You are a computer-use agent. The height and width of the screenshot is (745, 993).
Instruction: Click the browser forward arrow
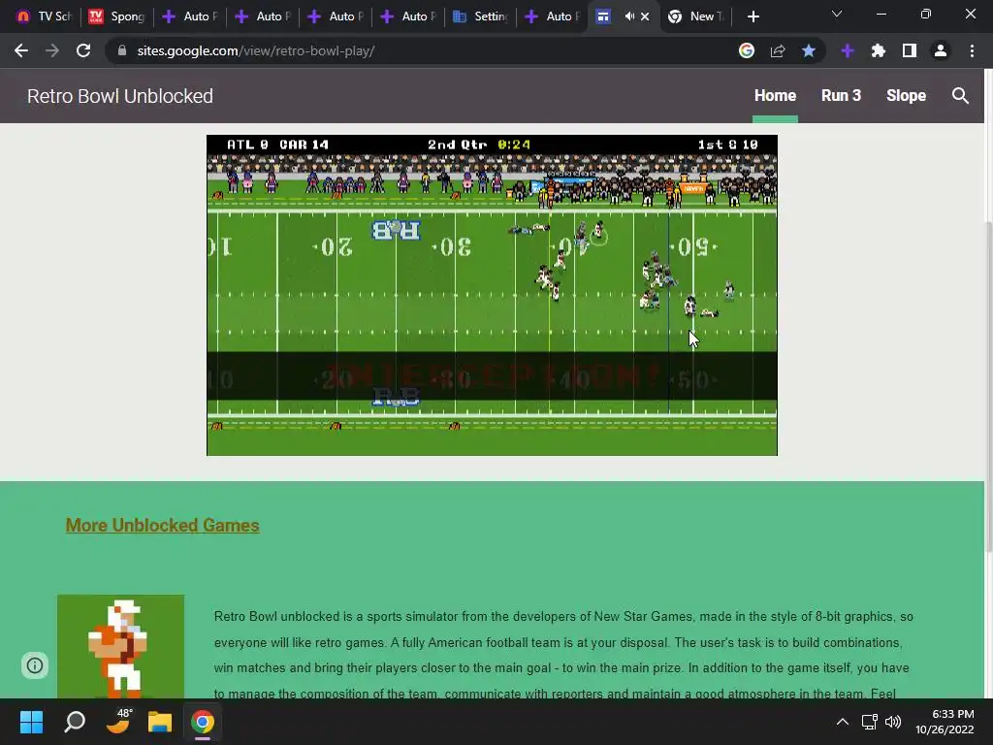(52, 50)
